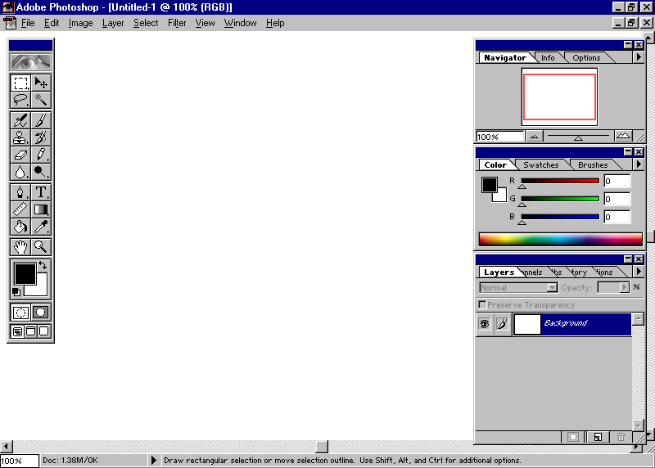Switch to the Options tab

pyautogui.click(x=586, y=57)
